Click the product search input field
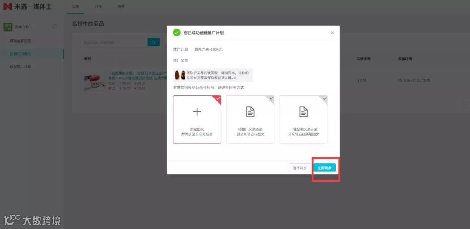470x229 pixels. [115, 43]
